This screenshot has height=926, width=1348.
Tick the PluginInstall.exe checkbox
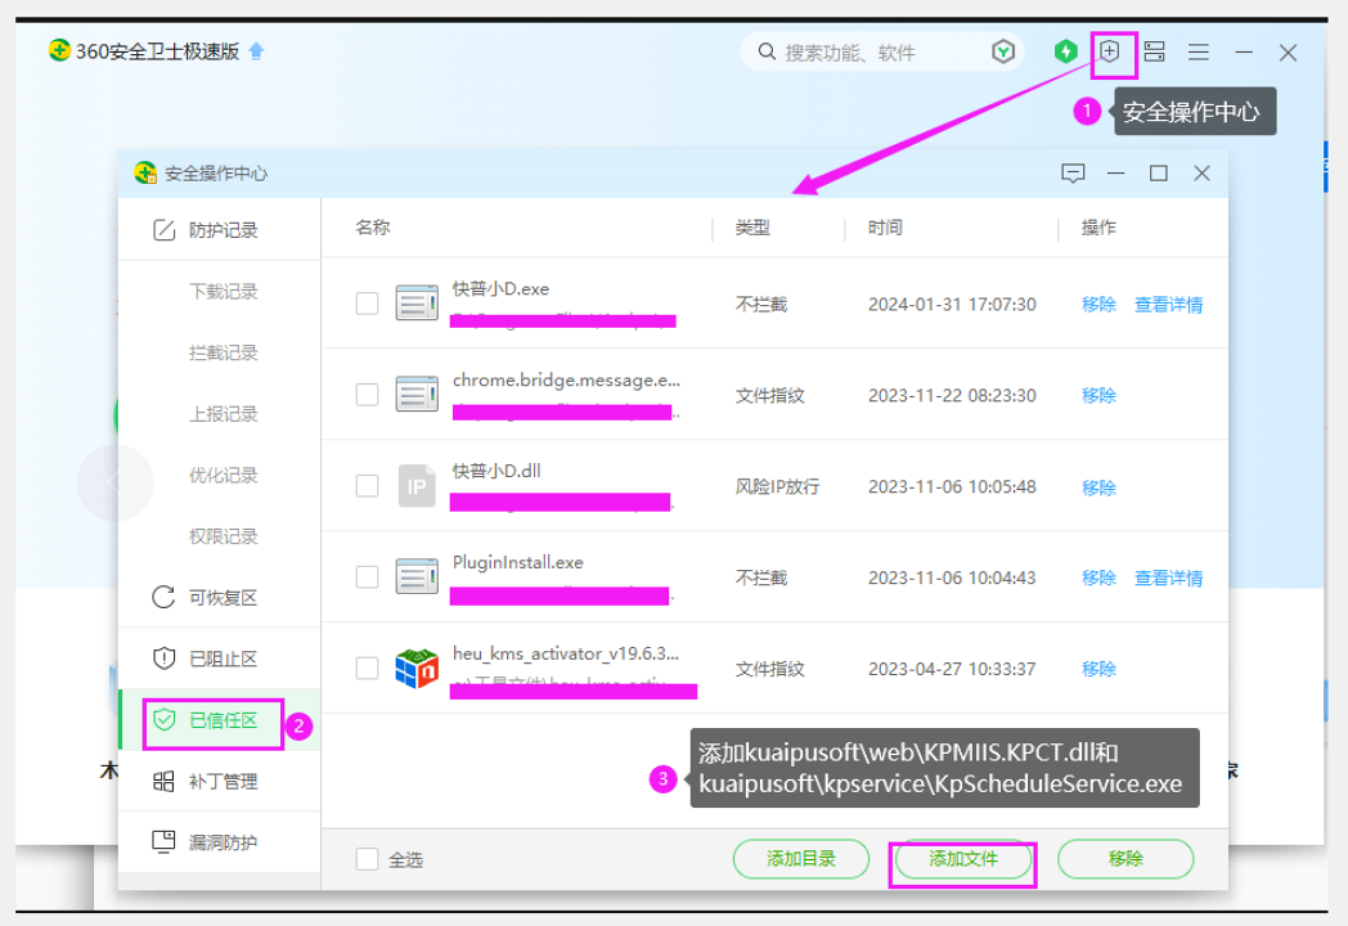(367, 577)
